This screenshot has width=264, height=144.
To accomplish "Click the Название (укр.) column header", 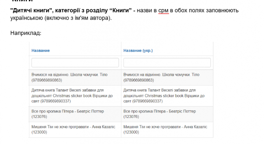I will click(x=138, y=51).
